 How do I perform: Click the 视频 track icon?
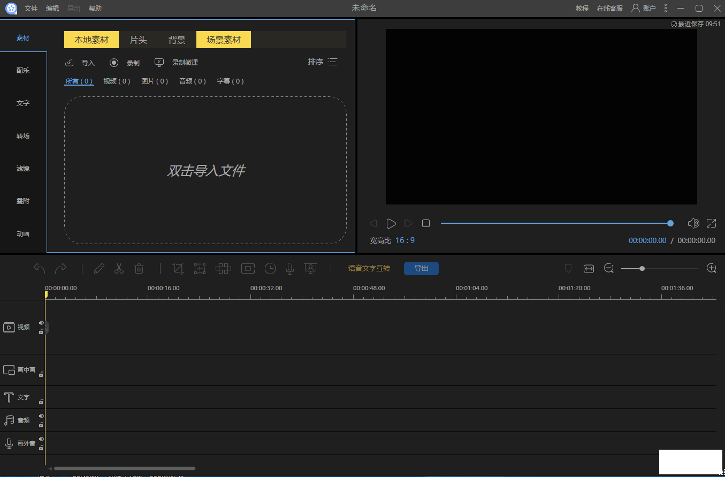coord(9,327)
